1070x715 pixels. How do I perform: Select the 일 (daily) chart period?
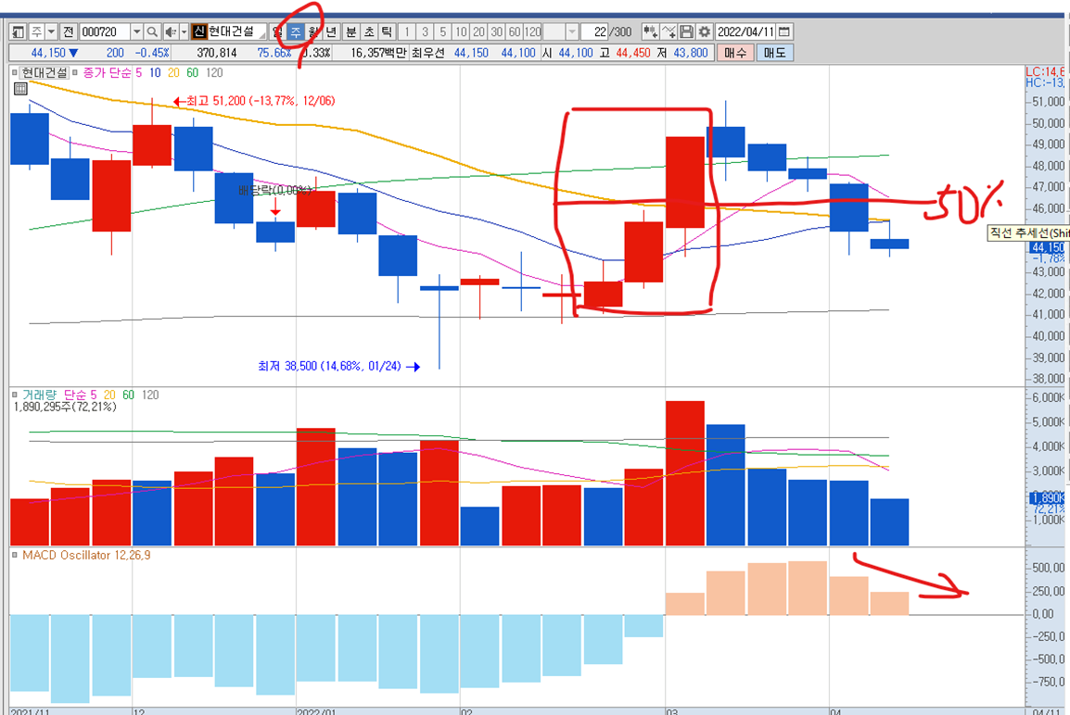pyautogui.click(x=277, y=32)
